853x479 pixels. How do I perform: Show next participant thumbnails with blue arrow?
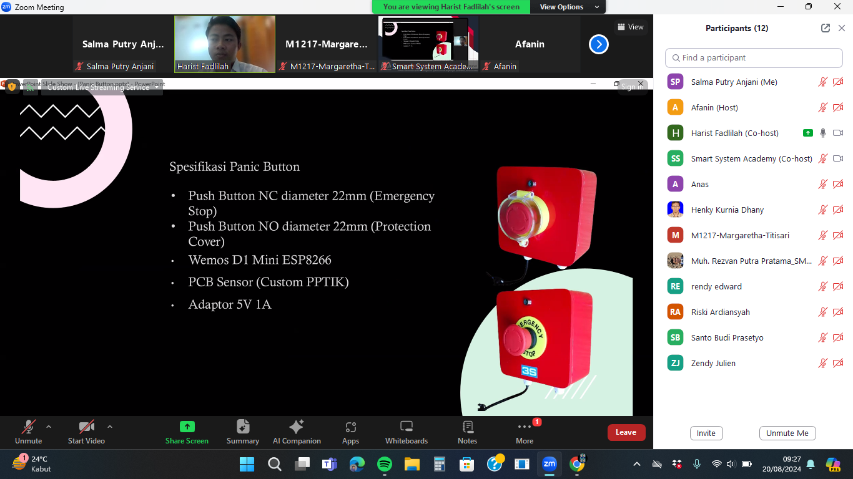[598, 44]
